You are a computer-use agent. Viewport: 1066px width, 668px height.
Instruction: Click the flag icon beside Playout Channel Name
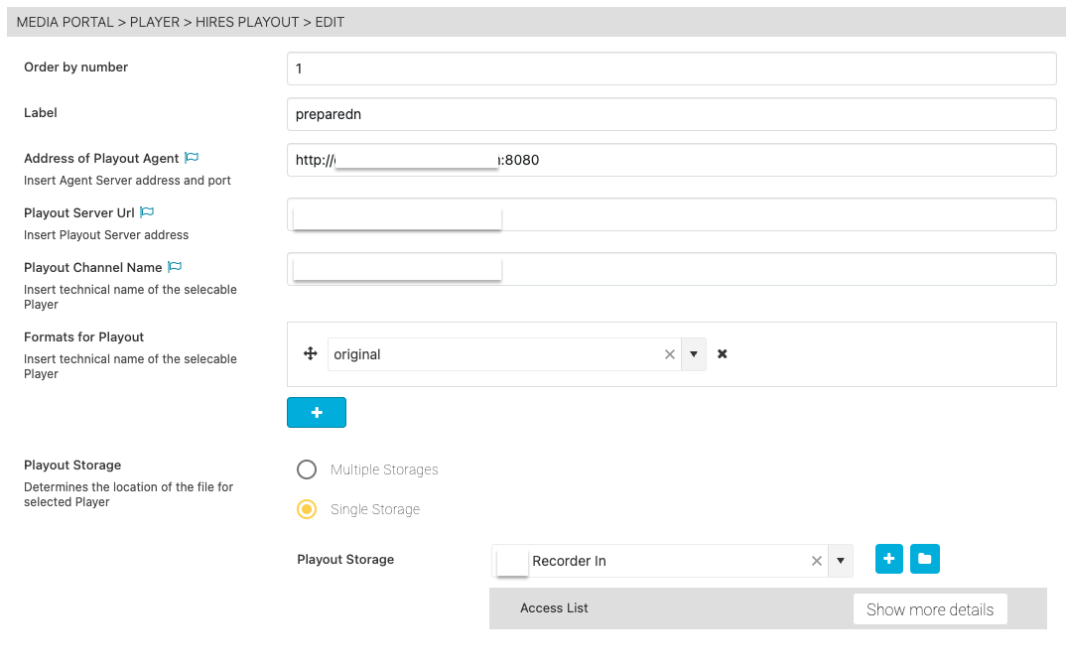point(175,266)
